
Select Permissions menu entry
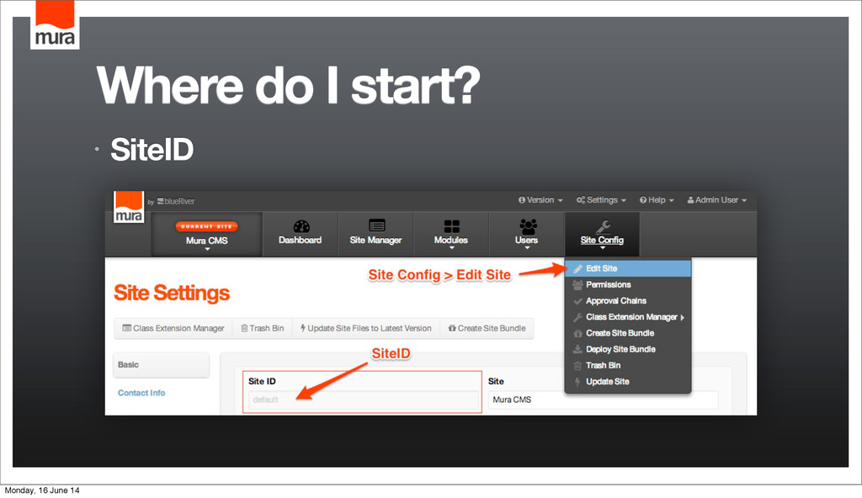coord(628,284)
